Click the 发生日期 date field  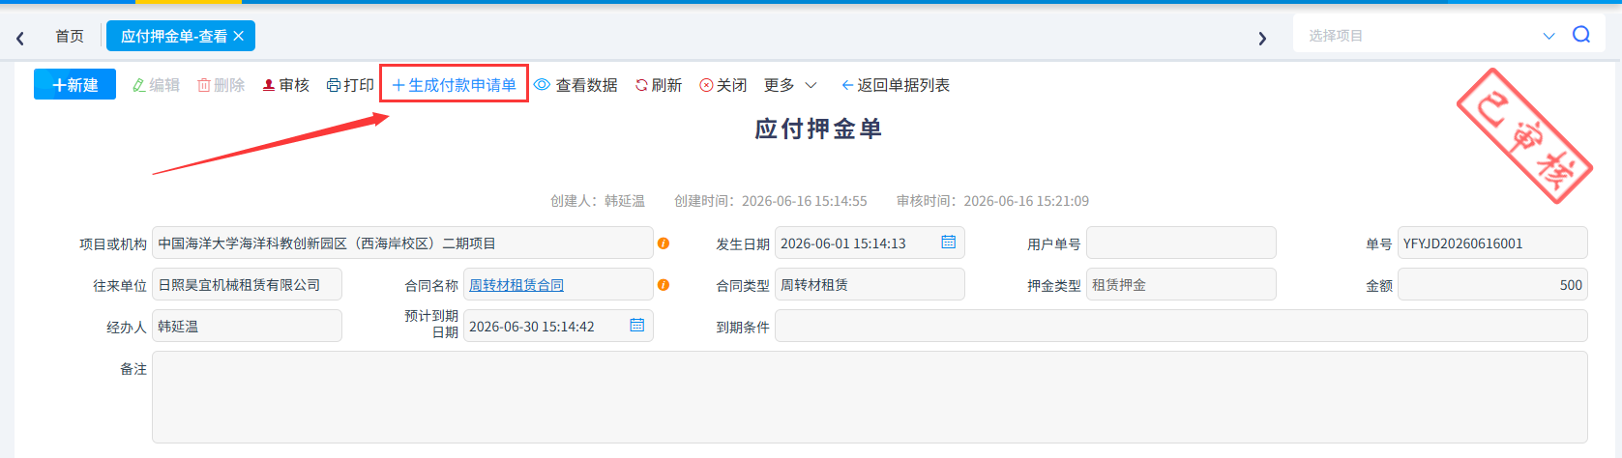870,243
